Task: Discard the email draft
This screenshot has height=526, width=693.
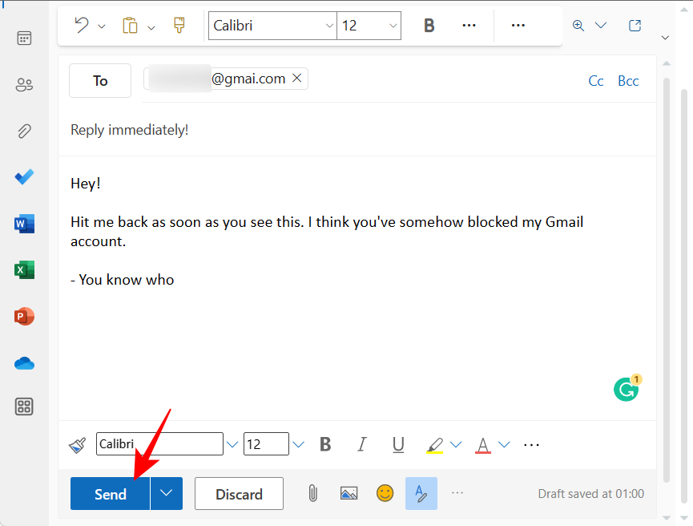Action: tap(239, 494)
